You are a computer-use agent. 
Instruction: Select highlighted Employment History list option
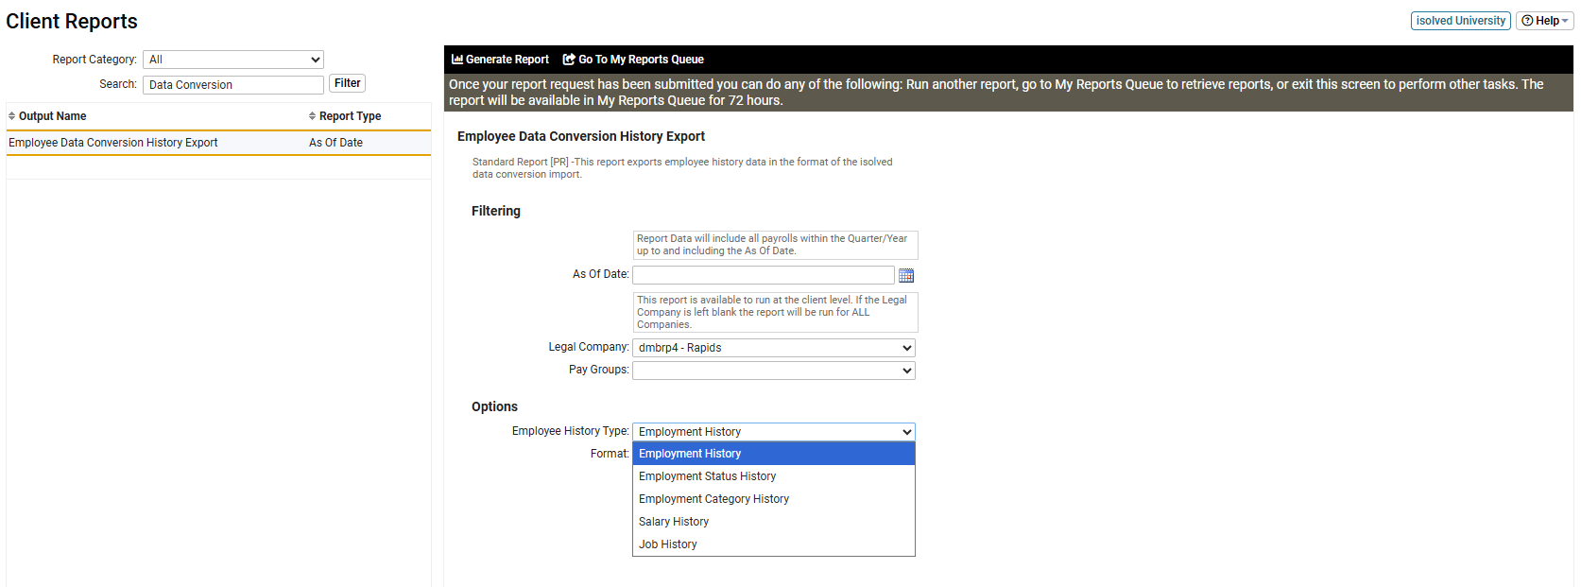[690, 454]
